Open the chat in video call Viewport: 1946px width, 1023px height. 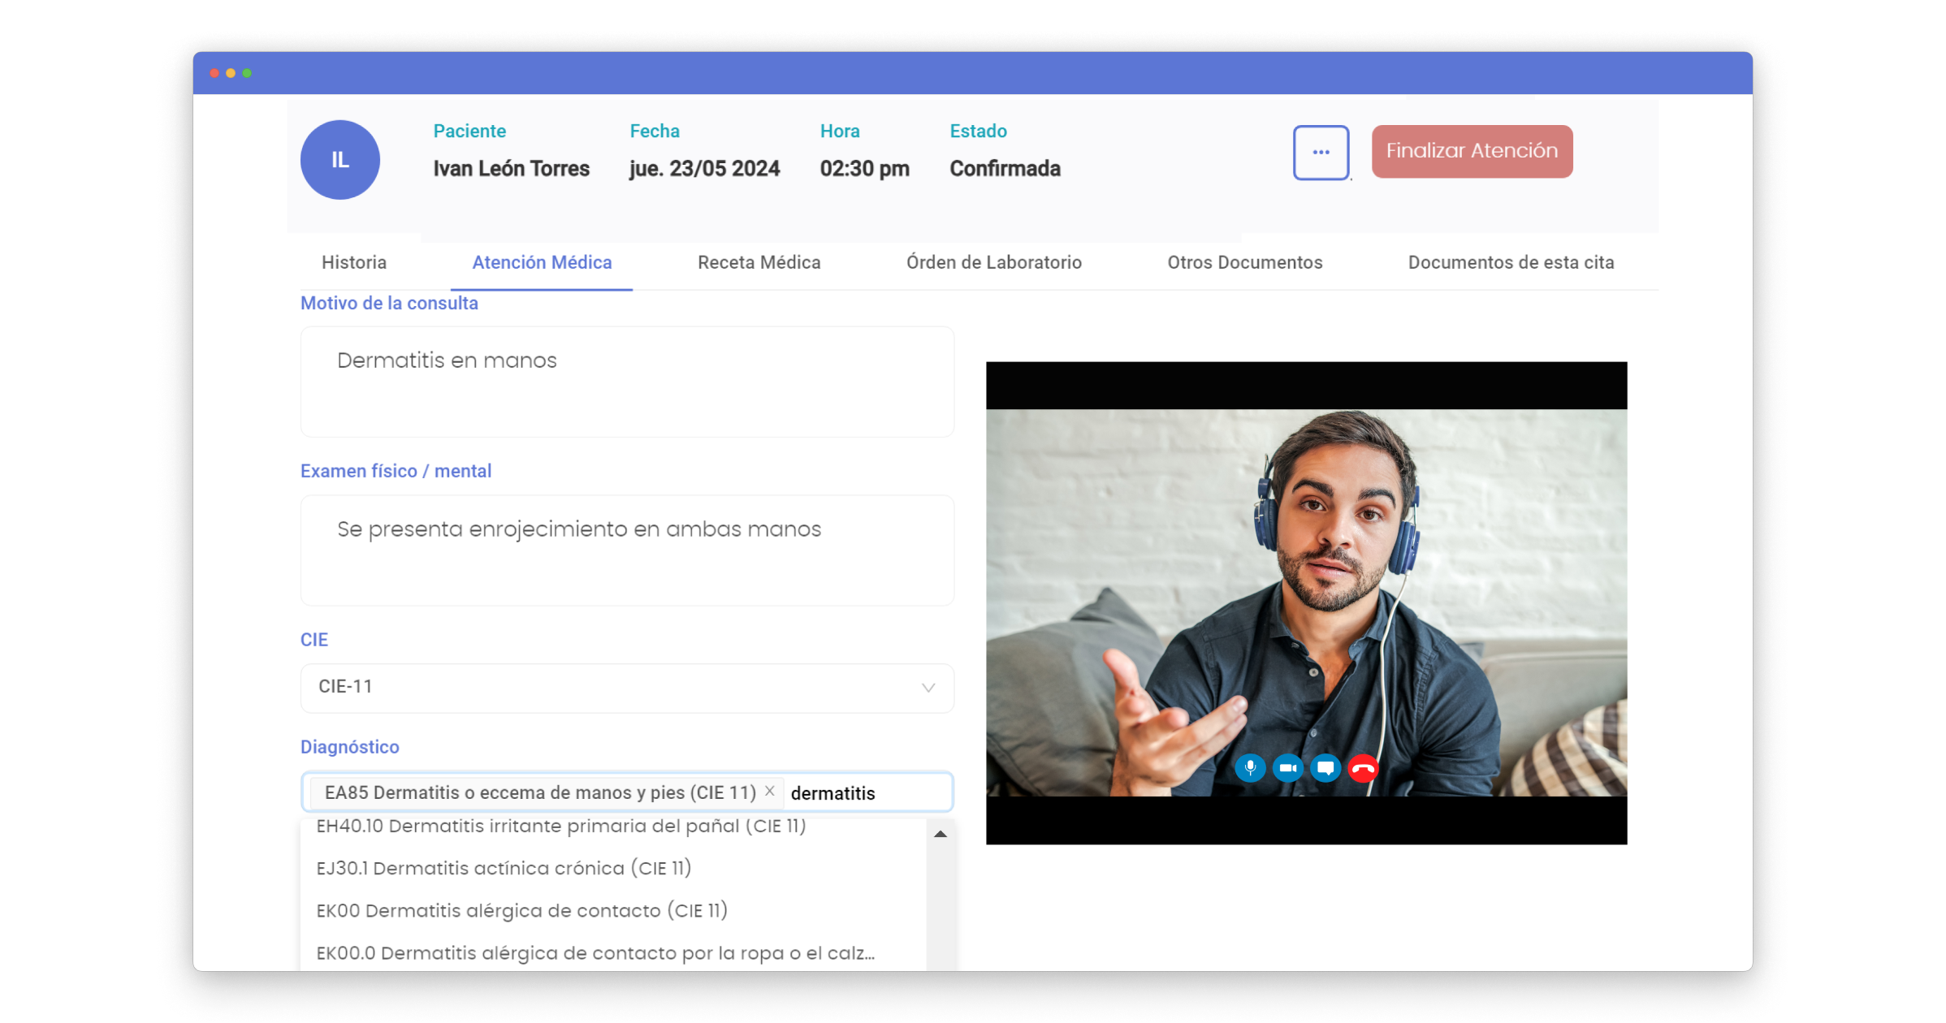point(1325,767)
